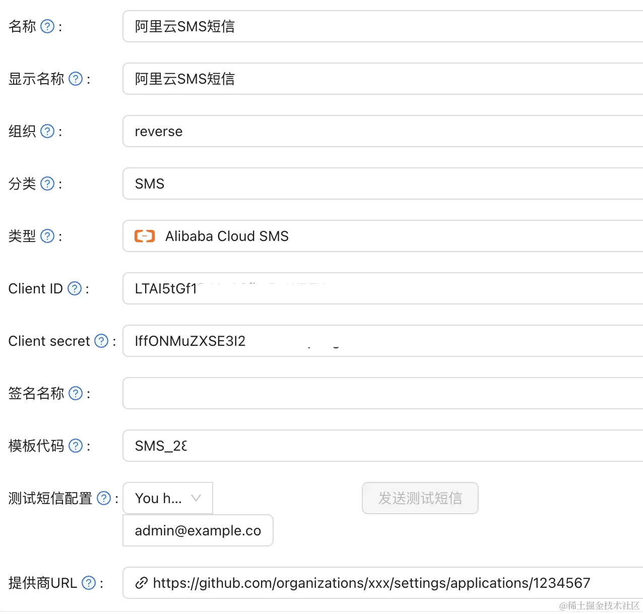Click the Client ID label text

coord(36,288)
